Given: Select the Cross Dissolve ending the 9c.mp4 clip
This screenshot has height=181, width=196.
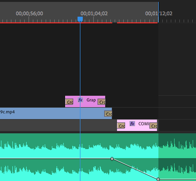Looking at the screenshot, I should (108, 114).
